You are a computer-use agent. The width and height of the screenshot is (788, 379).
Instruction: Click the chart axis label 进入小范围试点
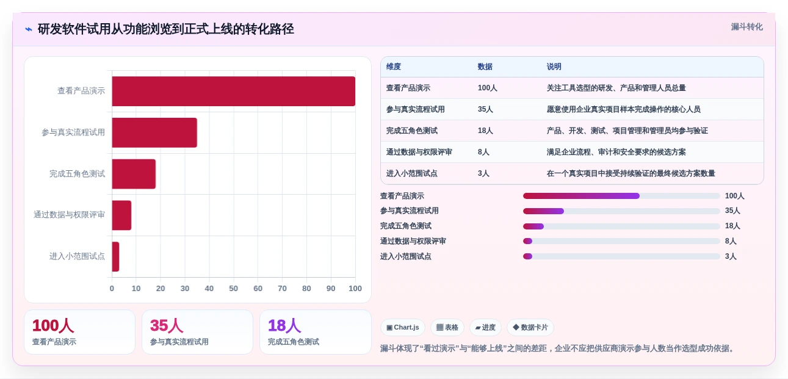pos(78,256)
